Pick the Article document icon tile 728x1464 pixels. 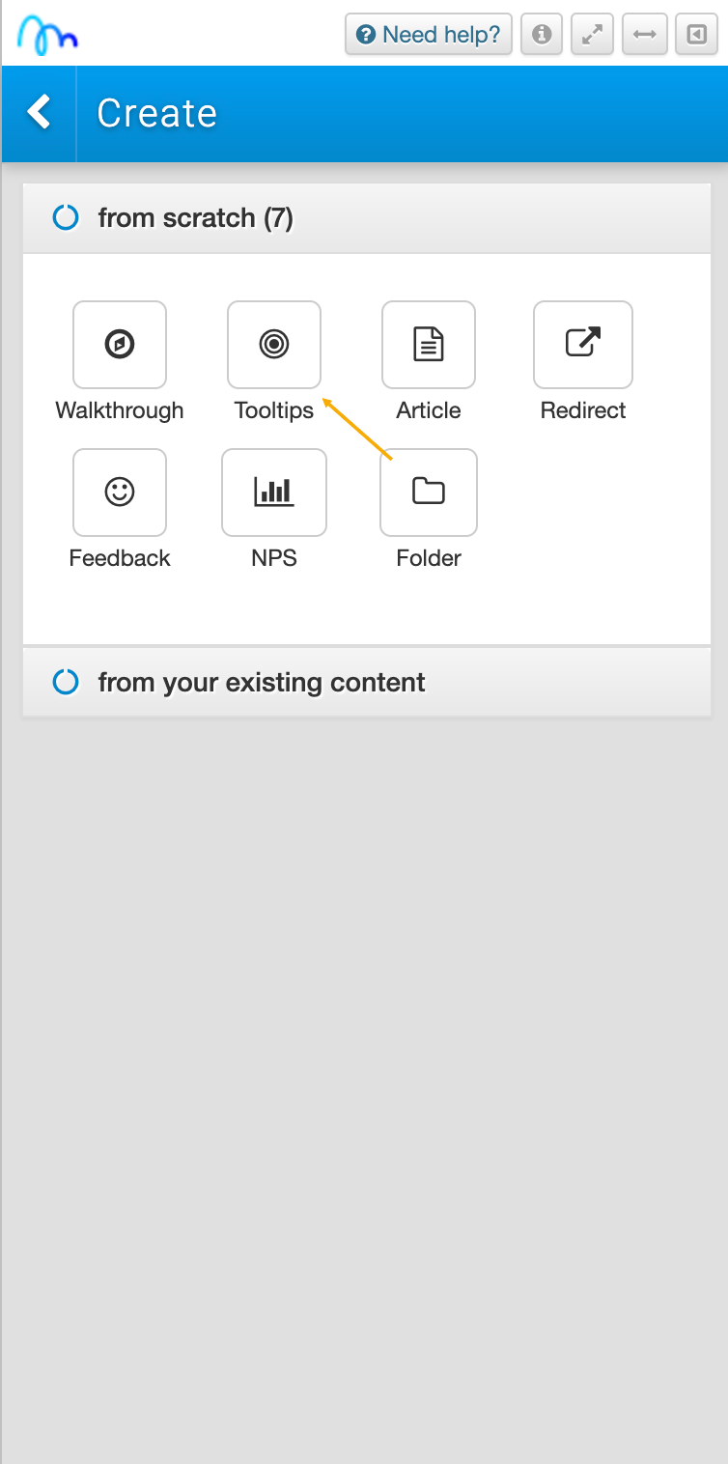pos(429,345)
